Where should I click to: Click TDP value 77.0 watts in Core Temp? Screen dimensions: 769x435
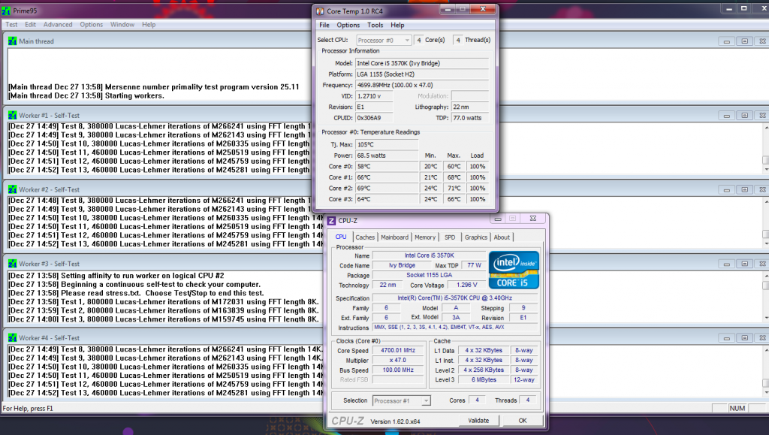click(x=470, y=118)
